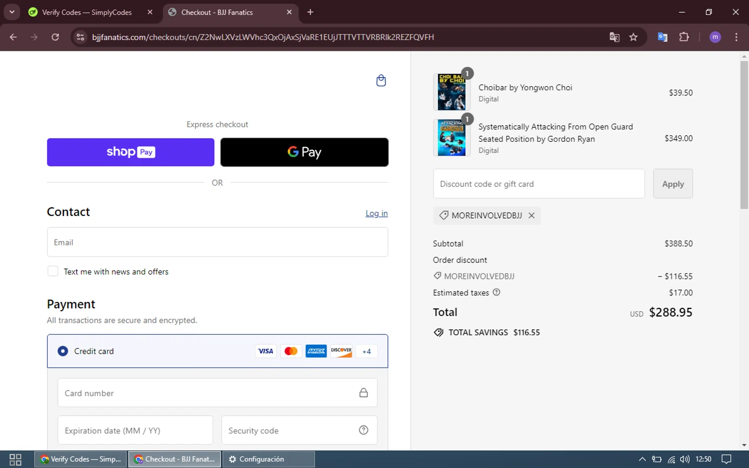Click the Gordon Ryan Open Guard product thumbnail

(451, 138)
